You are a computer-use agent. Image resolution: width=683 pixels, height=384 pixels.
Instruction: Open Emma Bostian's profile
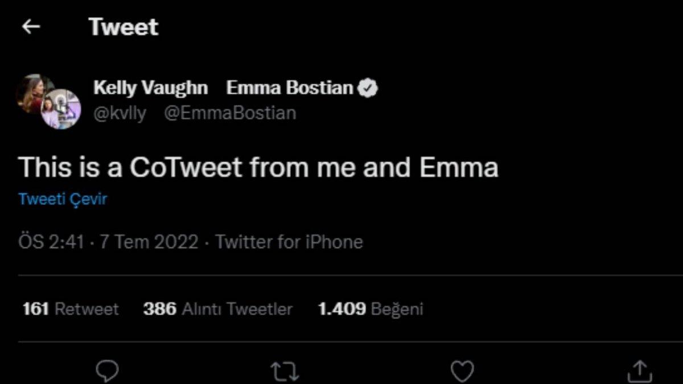click(x=292, y=87)
